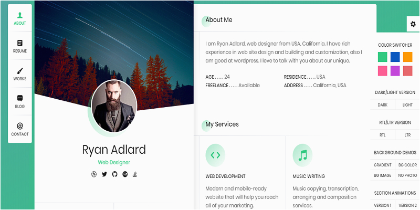Pick the orange color swatch

pos(408,57)
